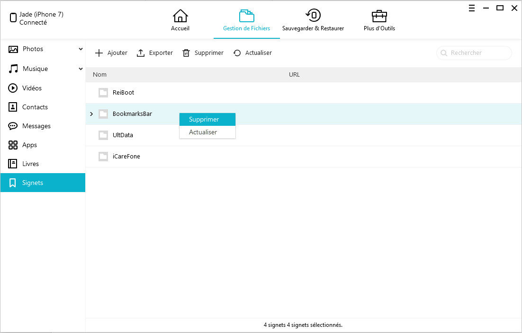This screenshot has height=333, width=522.
Task: Click the Actualiser toolbar refresh button
Action: pos(252,53)
